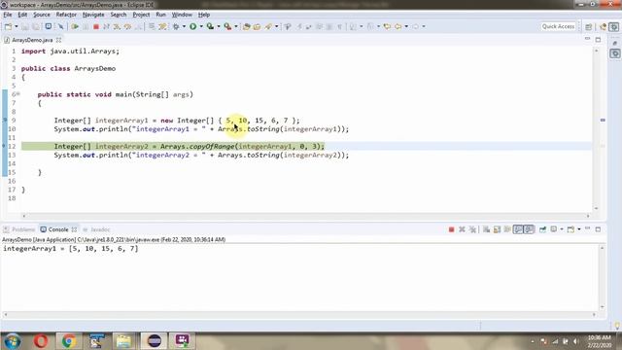
Task: Open Opera browser from the taskbar
Action: click(x=41, y=341)
